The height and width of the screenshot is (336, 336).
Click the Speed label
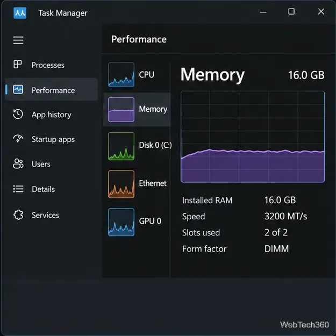(194, 217)
